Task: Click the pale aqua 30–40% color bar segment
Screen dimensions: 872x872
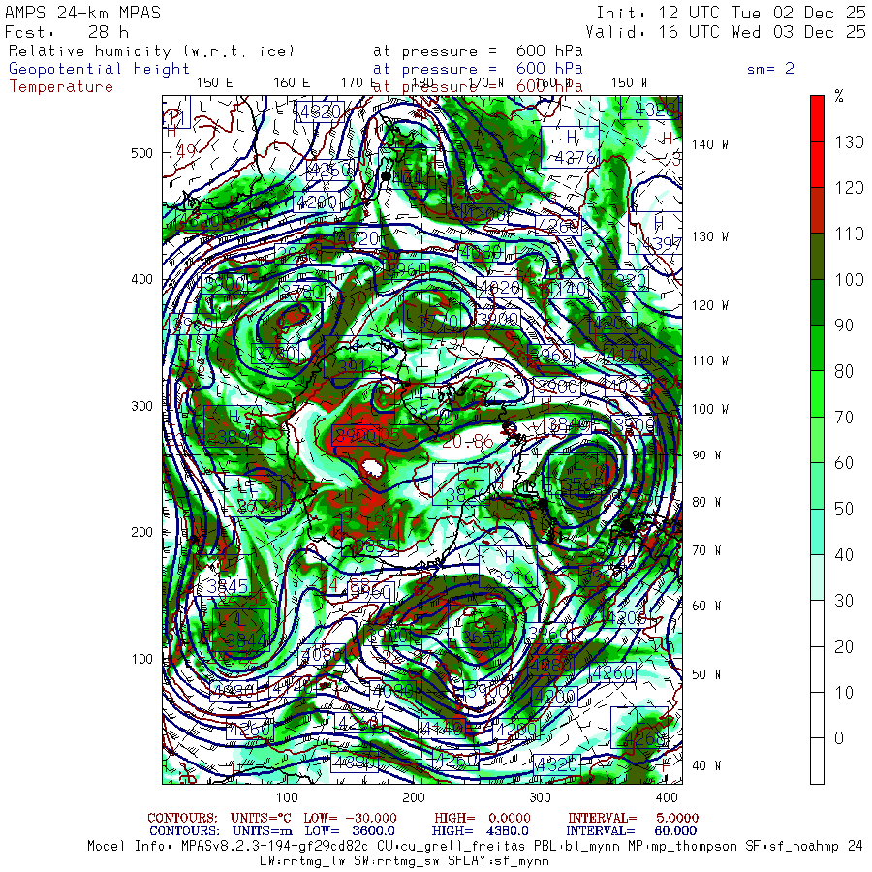Action: coord(817,577)
